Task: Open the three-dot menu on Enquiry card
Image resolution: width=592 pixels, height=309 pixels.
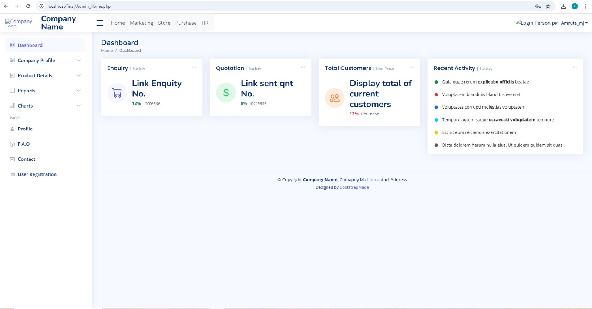Action: (x=194, y=67)
